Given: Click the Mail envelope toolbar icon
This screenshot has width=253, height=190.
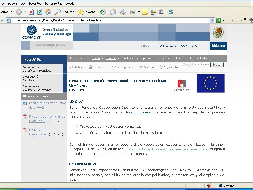Looking at the screenshot, I should point(113,12).
